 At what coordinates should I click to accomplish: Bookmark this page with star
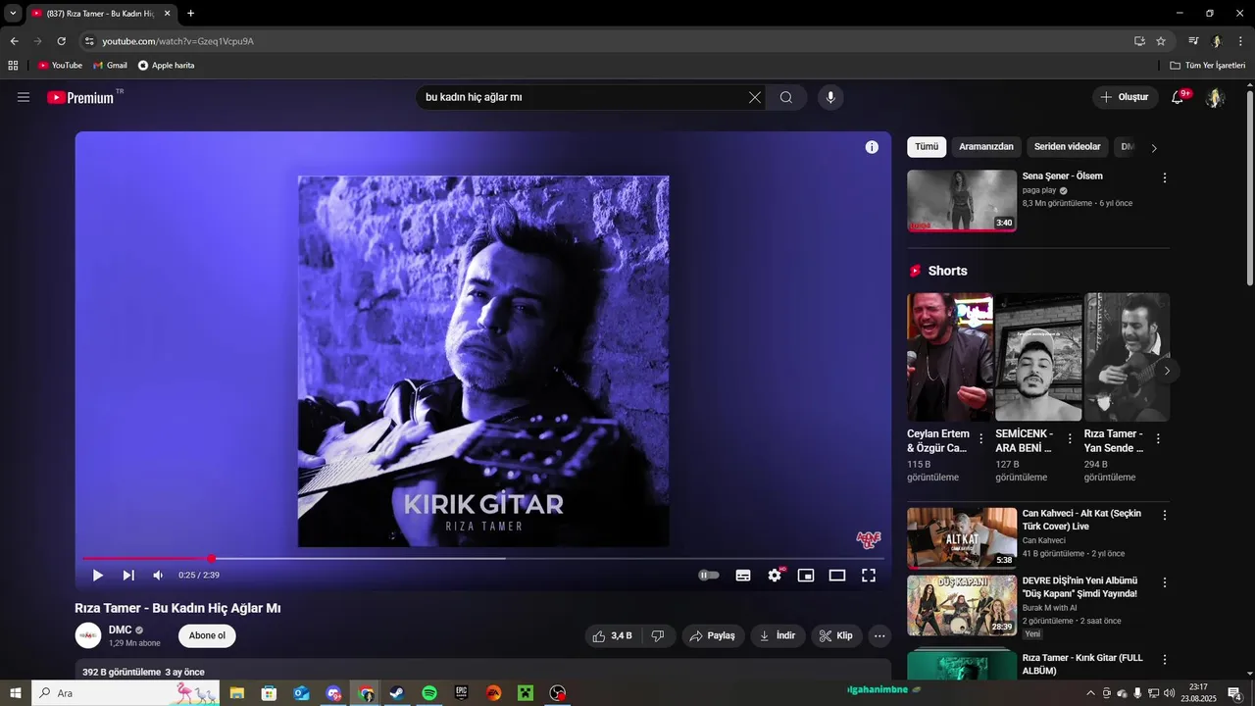1161,41
